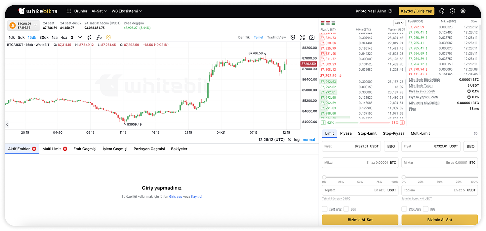The height and width of the screenshot is (231, 486).
Task: Click the Kayıt ol link
Action: click(x=196, y=197)
